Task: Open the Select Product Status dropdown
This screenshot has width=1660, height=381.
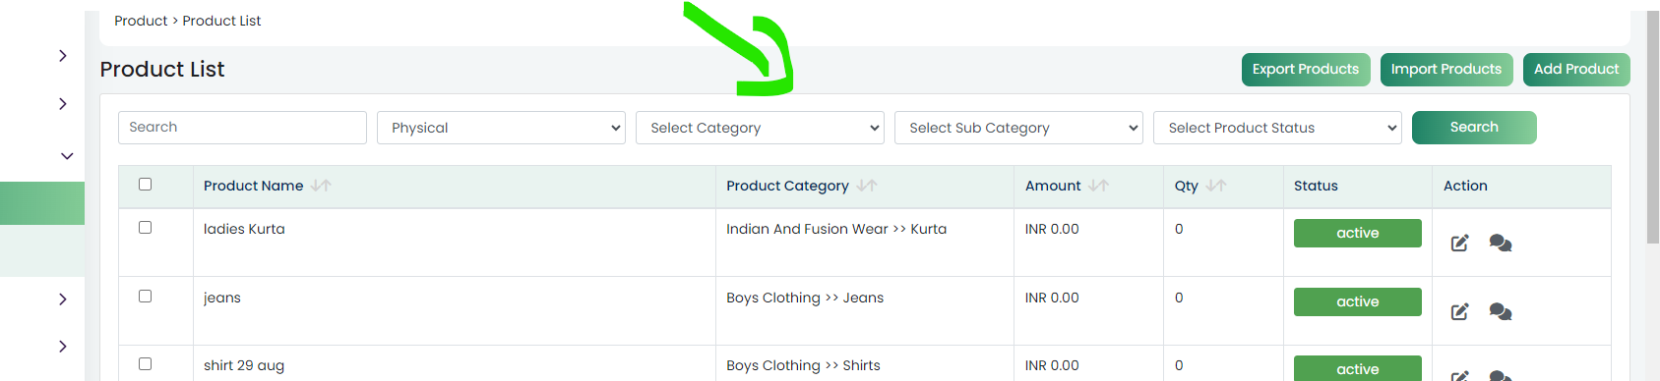Action: (1277, 128)
